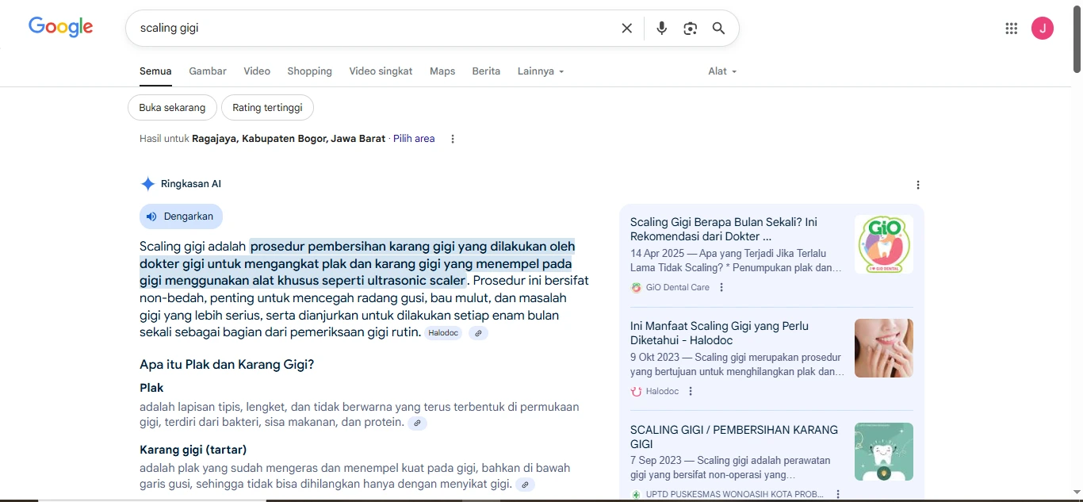Open location results three-dot menu
The width and height of the screenshot is (1083, 502).
point(453,139)
